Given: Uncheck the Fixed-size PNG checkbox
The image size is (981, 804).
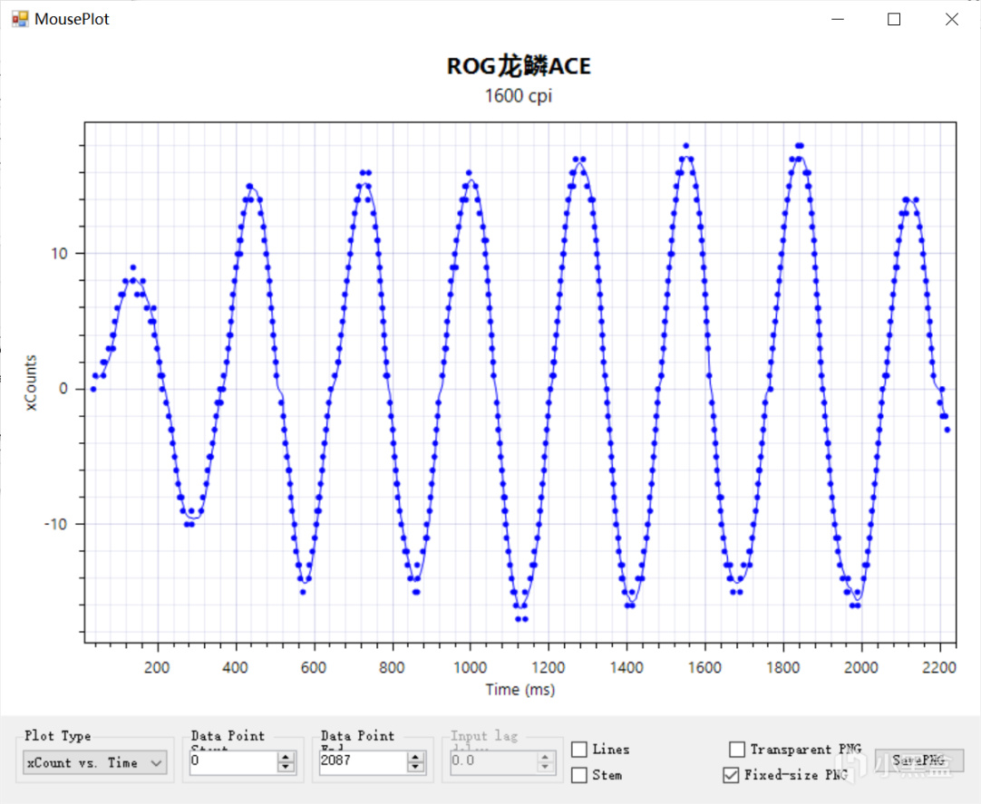Looking at the screenshot, I should pyautogui.click(x=731, y=775).
